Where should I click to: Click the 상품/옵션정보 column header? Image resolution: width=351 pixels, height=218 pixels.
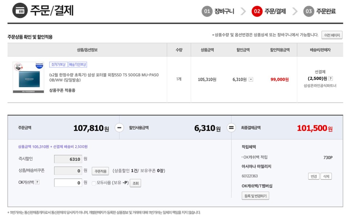[87, 50]
